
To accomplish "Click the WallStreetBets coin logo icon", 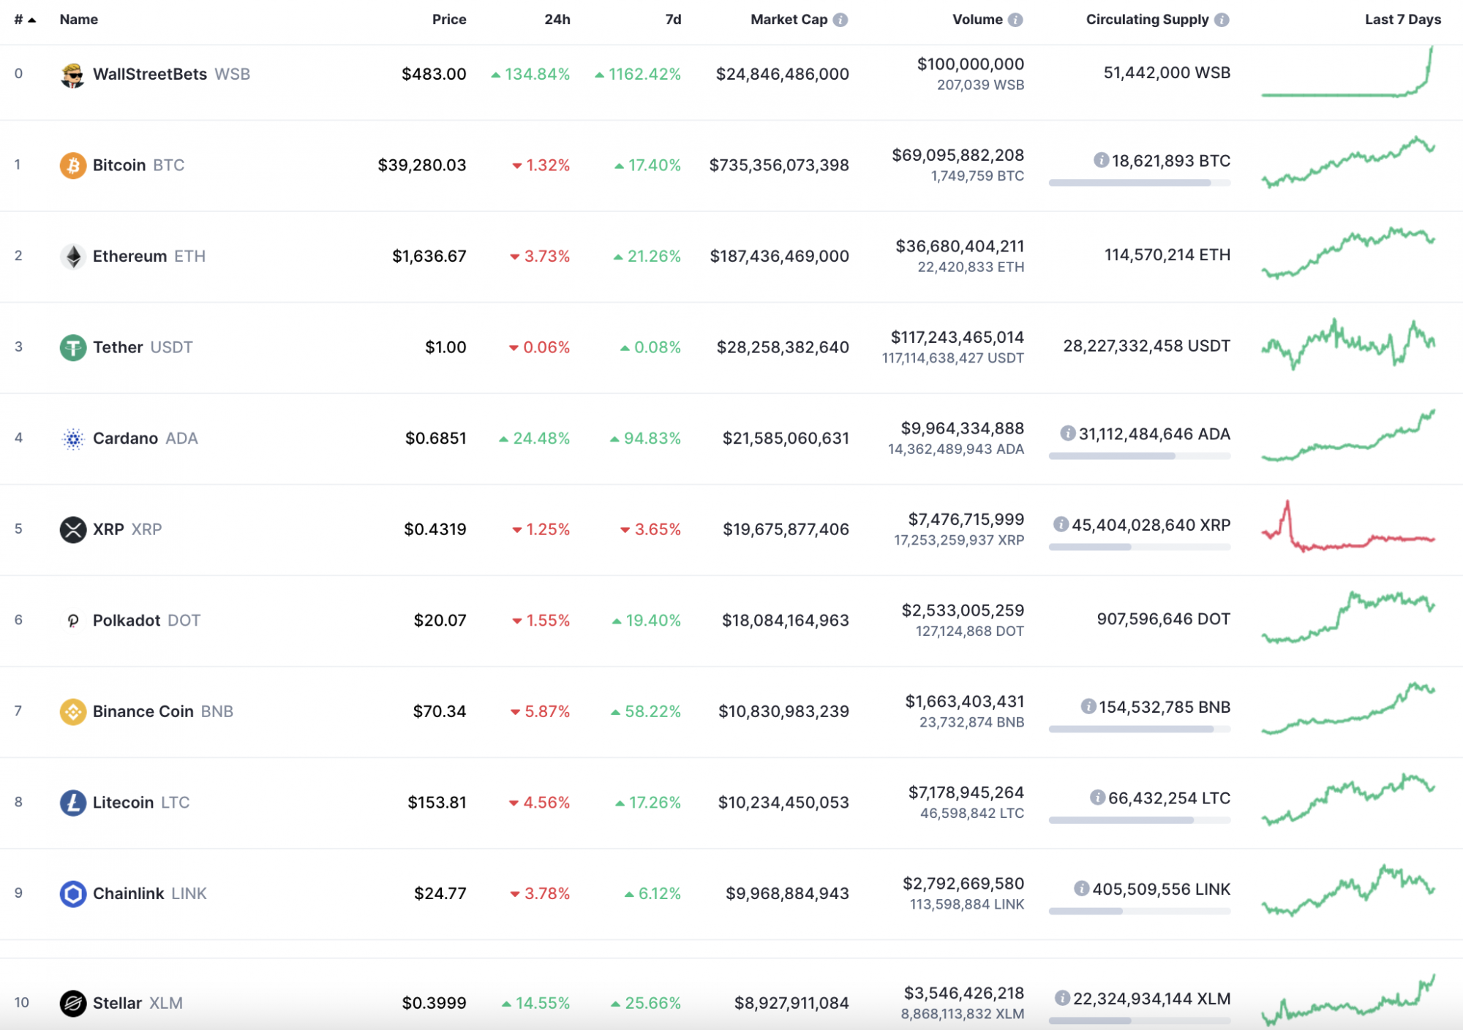I will coord(72,75).
